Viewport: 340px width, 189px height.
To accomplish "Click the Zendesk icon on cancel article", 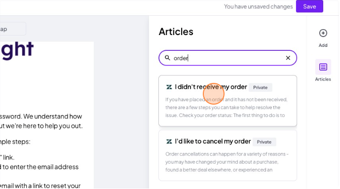I will (x=169, y=142).
